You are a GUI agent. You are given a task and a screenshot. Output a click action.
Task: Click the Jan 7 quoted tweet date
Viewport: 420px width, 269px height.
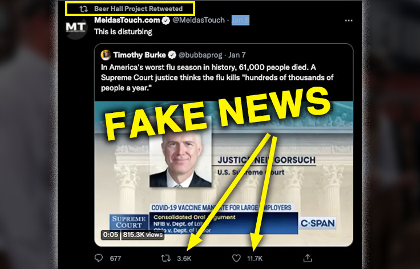coord(237,55)
